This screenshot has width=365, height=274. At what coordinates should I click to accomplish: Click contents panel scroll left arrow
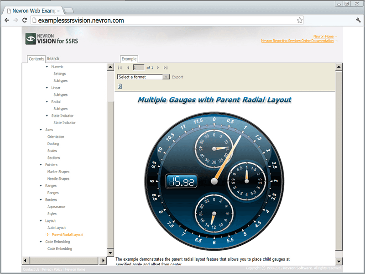click(26, 260)
